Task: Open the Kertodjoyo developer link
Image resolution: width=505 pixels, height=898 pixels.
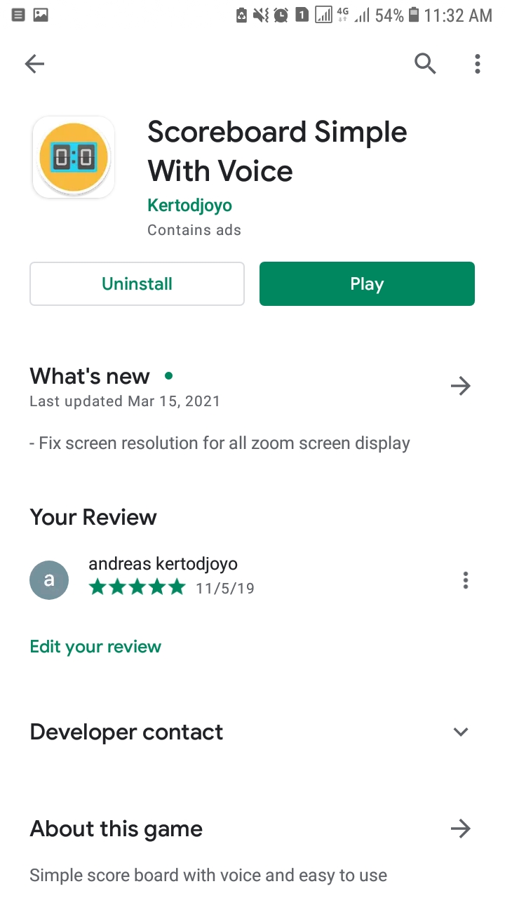Action: (x=189, y=206)
